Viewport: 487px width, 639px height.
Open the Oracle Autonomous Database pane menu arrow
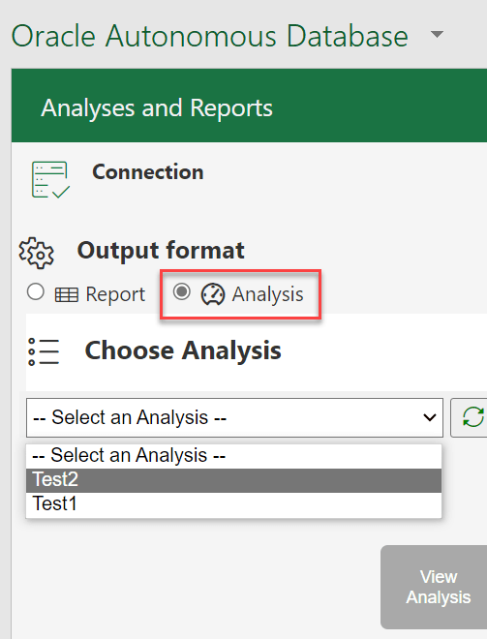[437, 35]
